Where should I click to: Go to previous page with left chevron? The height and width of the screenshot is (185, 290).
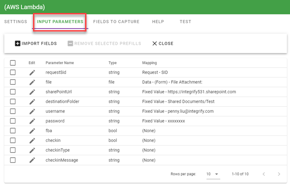click(264, 174)
